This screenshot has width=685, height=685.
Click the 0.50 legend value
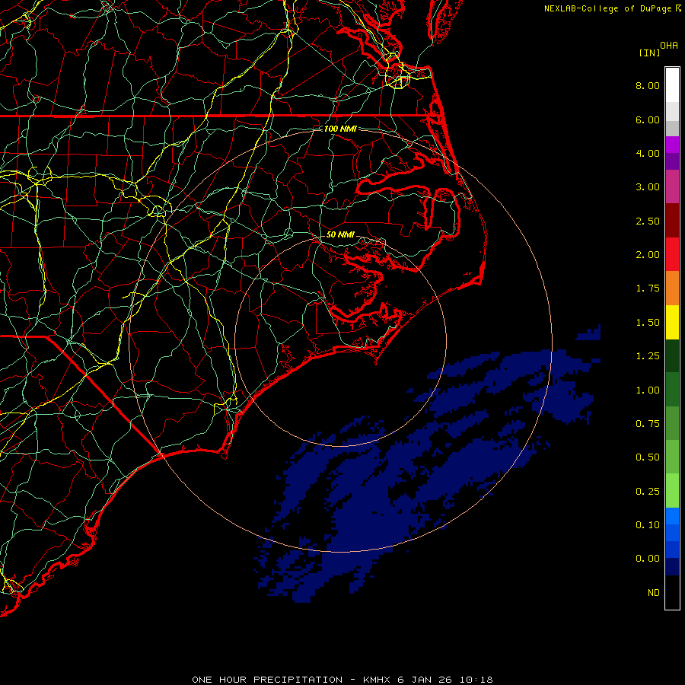click(648, 457)
